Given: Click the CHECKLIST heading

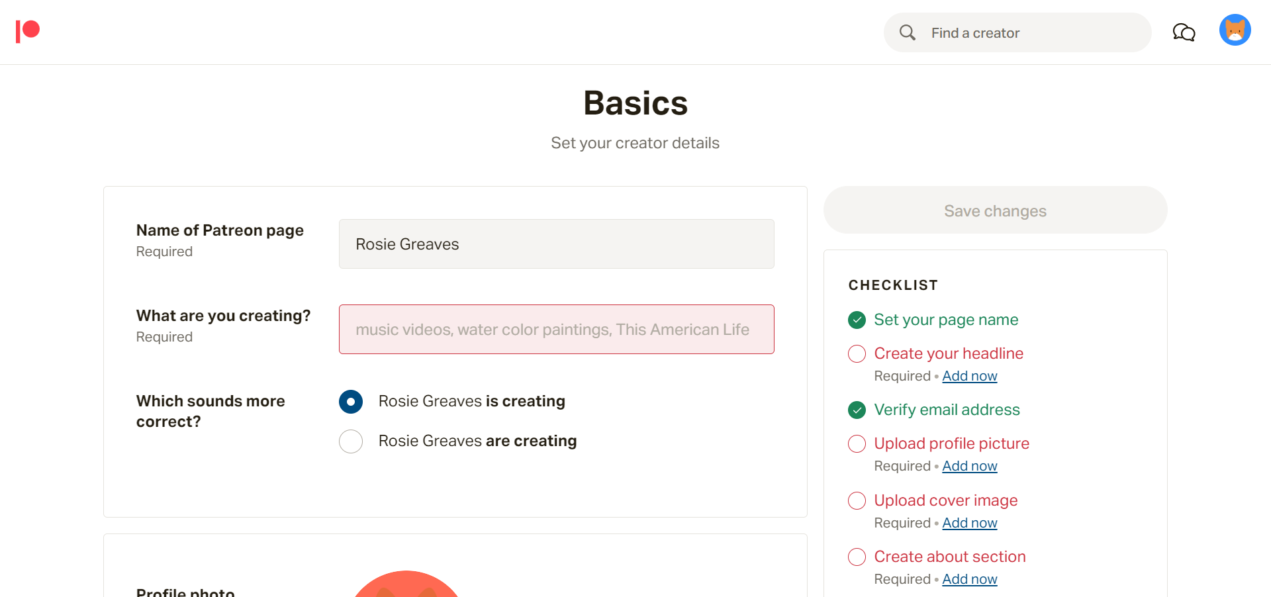Looking at the screenshot, I should click(893, 285).
